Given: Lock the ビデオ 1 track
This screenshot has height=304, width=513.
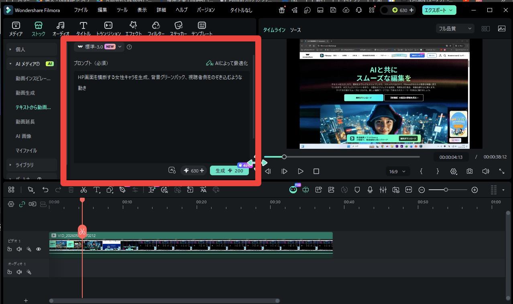Looking at the screenshot, I should point(9,249).
